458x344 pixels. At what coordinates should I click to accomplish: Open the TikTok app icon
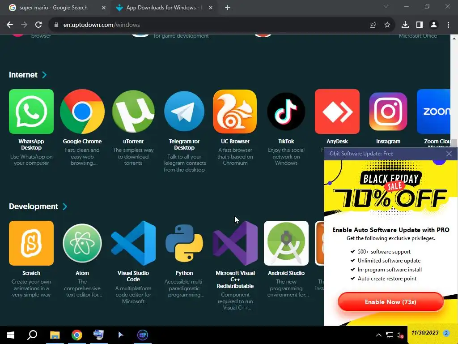(x=286, y=112)
